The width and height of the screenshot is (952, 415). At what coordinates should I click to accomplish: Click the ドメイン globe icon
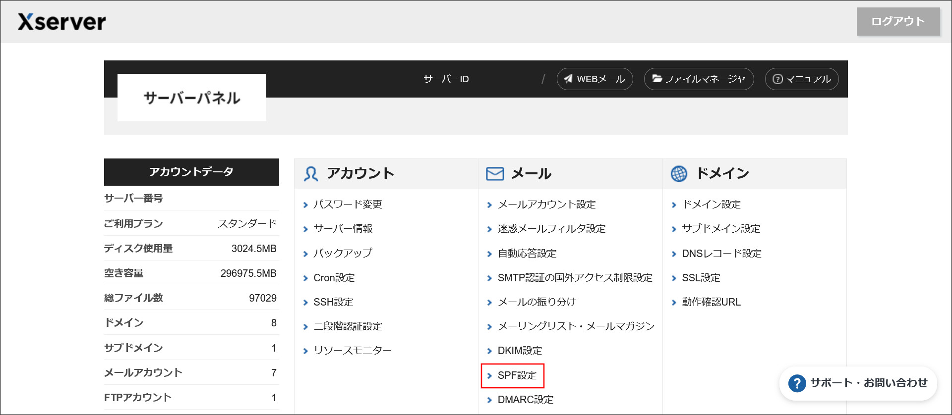tap(679, 173)
